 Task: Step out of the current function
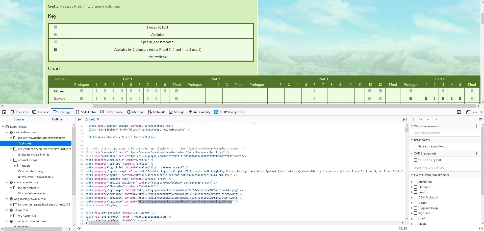[435, 119]
